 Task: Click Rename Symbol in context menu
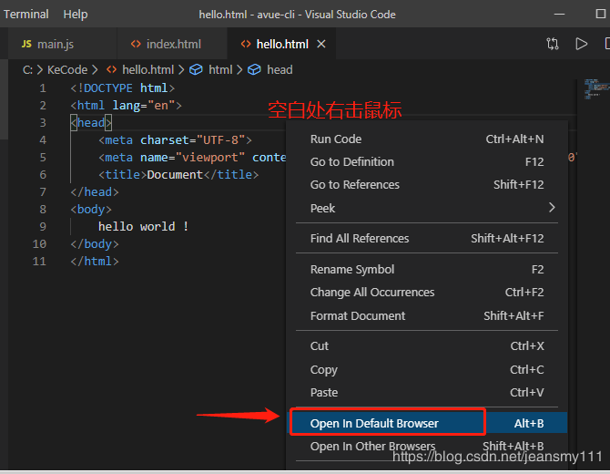point(352,269)
